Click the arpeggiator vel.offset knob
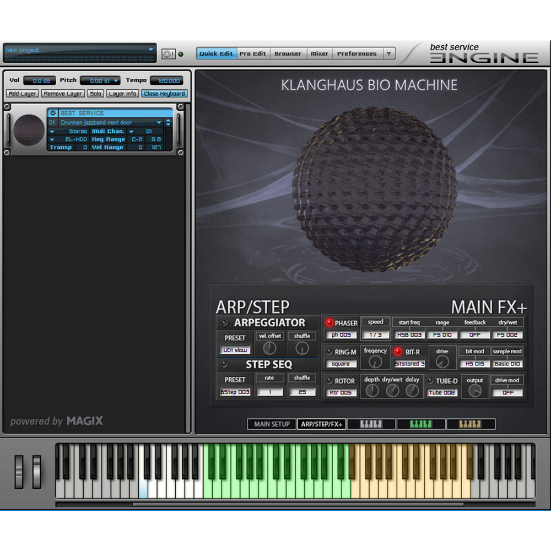The width and height of the screenshot is (551, 551). pyautogui.click(x=269, y=348)
